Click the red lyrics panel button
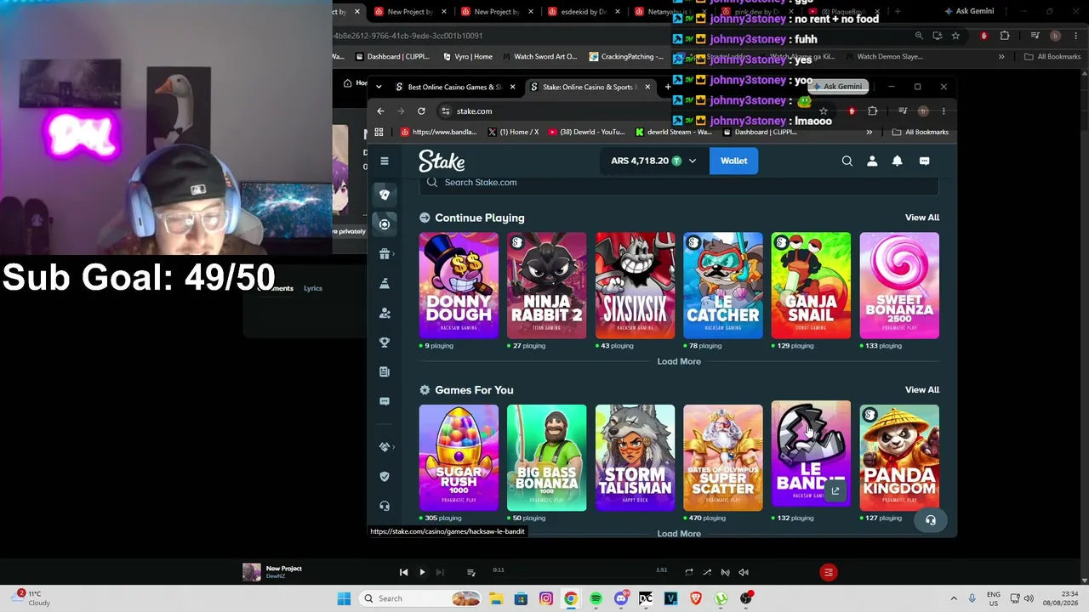The height and width of the screenshot is (612, 1089). [x=828, y=572]
